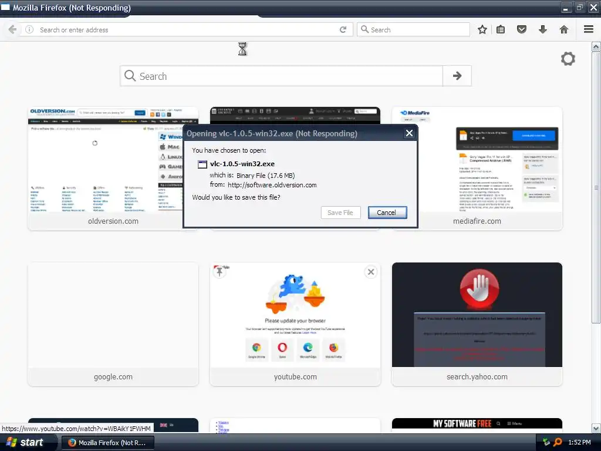Click scrollbar up arrow
This screenshot has width=601, height=451.
(x=596, y=47)
